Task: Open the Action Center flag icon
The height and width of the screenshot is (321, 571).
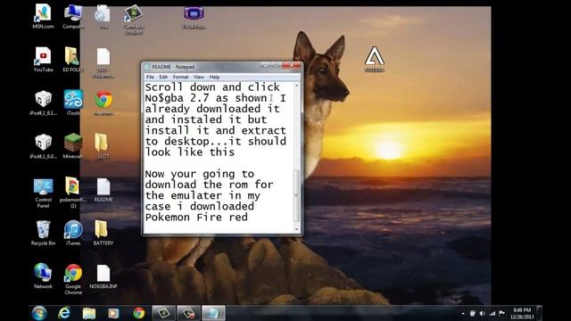Action: coord(501,313)
